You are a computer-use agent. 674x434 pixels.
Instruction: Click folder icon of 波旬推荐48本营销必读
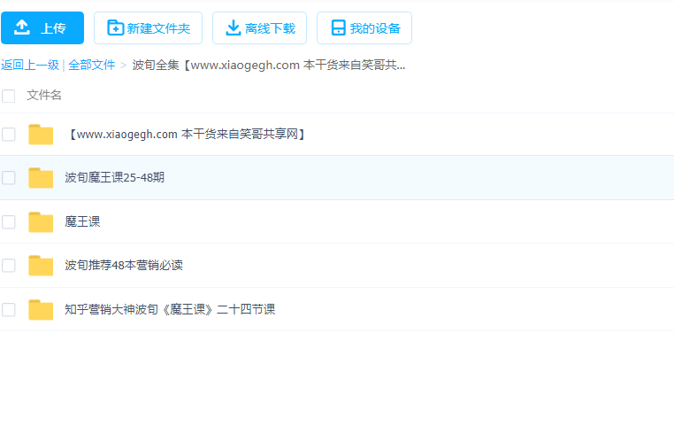[41, 266]
